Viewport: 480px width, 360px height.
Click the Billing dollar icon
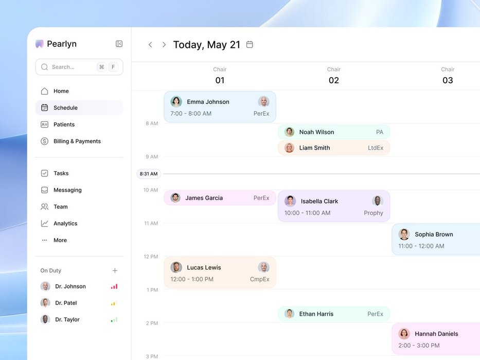(x=44, y=141)
